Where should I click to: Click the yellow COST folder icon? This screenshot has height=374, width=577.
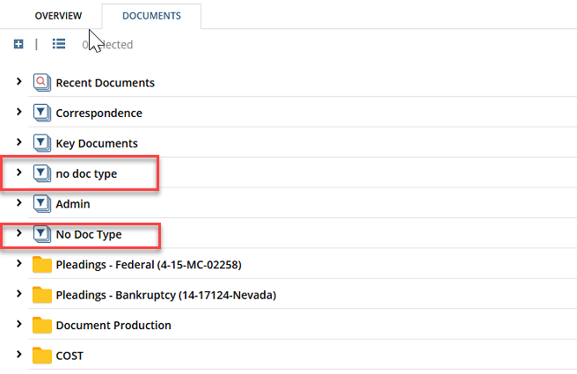(x=42, y=356)
